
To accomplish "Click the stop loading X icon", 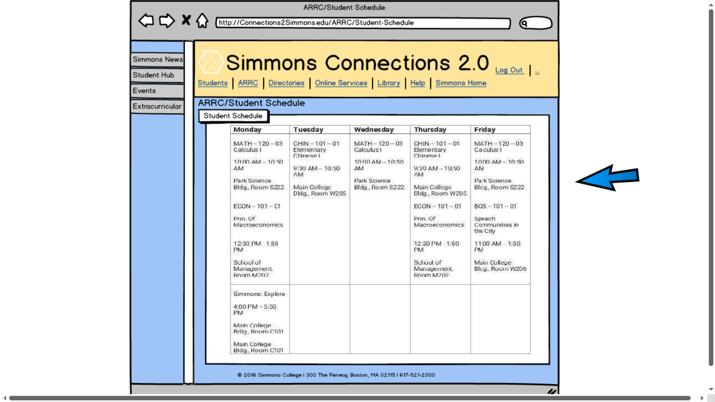I will tap(186, 20).
